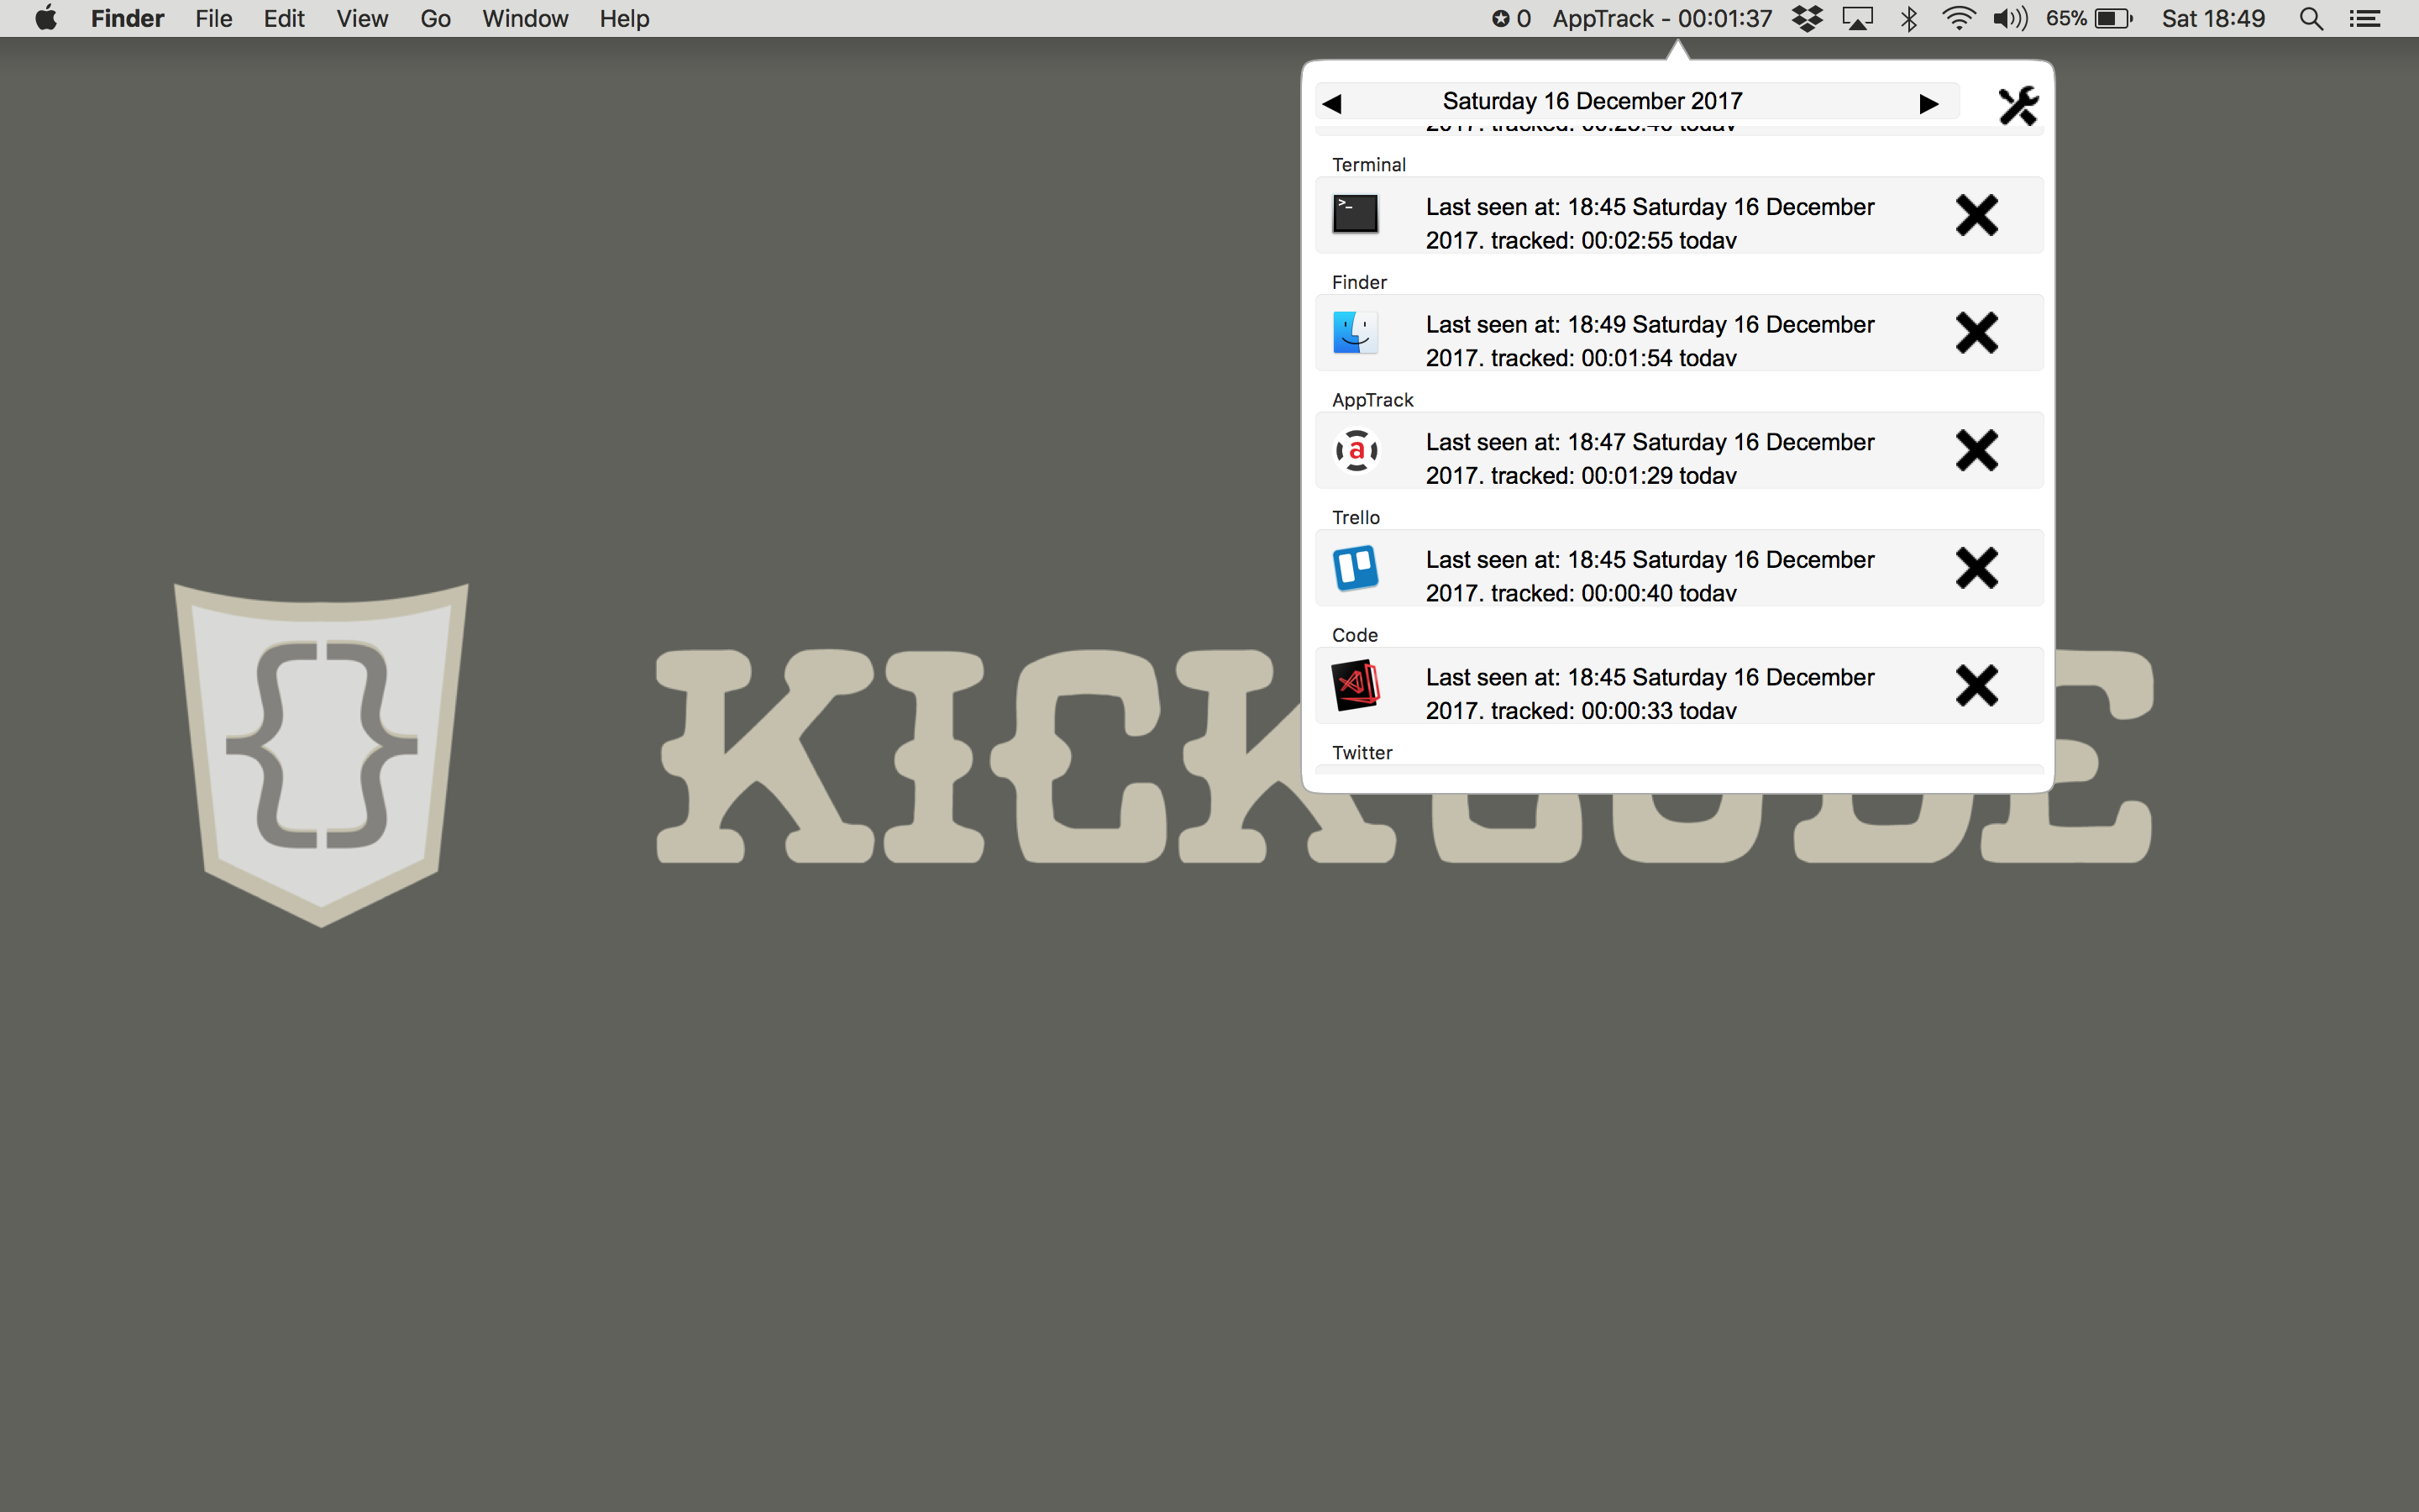
Task: Open Spotlight search magnifier
Action: click(2310, 19)
